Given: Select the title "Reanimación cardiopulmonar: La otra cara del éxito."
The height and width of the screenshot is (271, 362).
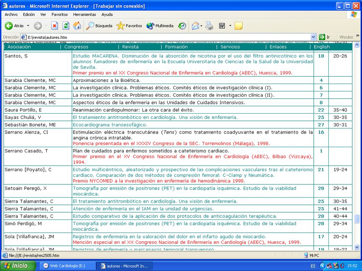Looking at the screenshot, I should point(133,110).
